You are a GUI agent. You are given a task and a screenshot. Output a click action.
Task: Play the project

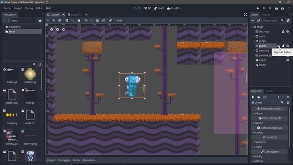point(258,8)
